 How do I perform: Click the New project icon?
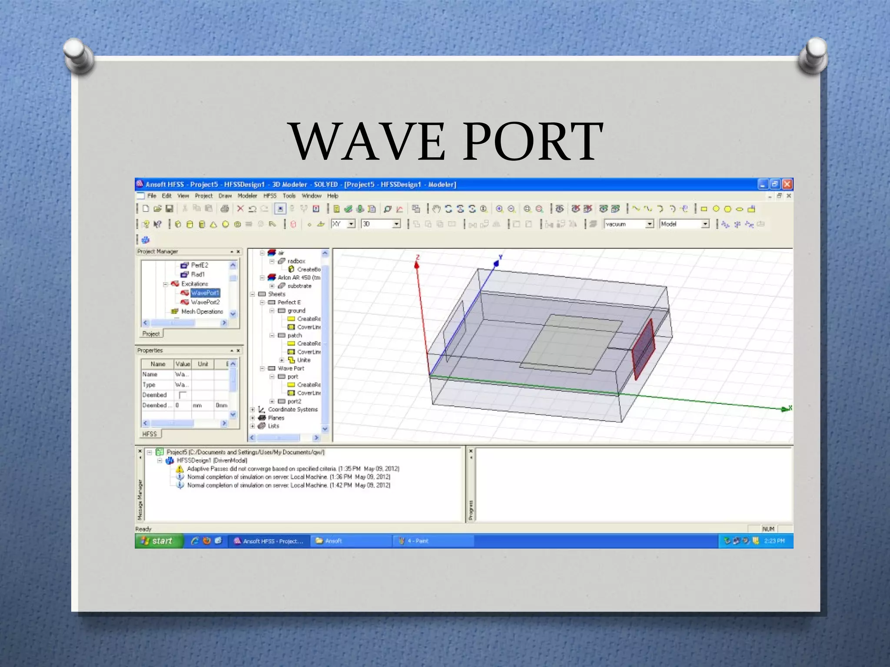point(146,209)
